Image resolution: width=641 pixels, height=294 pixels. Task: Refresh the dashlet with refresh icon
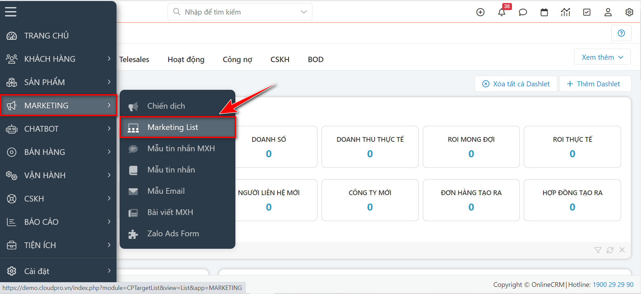(x=610, y=250)
